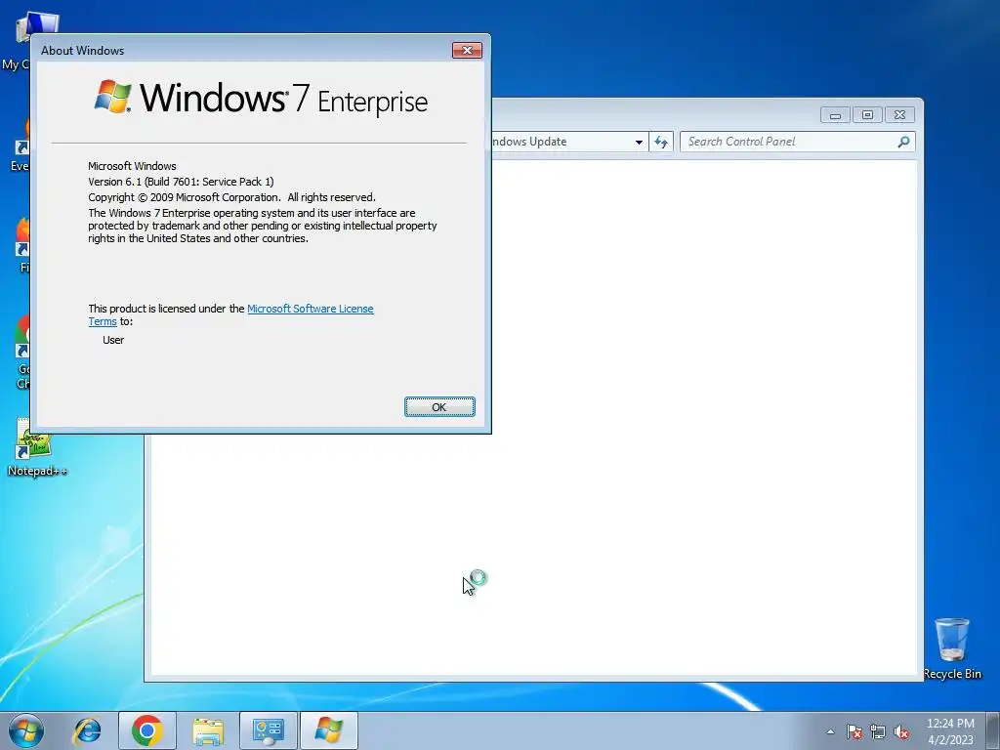This screenshot has height=750, width=1000.
Task: Minimize the Control Panel window
Action: [x=835, y=115]
